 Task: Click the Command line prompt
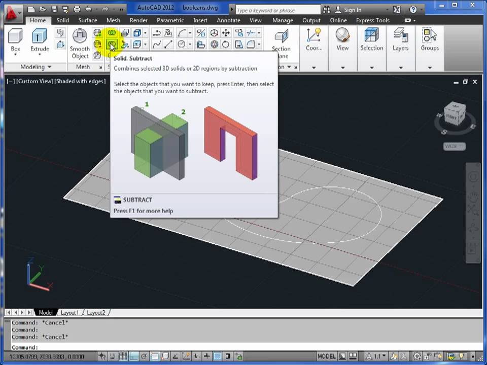tap(243, 347)
